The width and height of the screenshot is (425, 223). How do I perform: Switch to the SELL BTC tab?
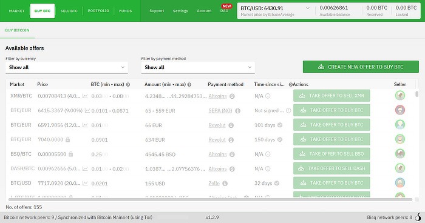(x=69, y=11)
